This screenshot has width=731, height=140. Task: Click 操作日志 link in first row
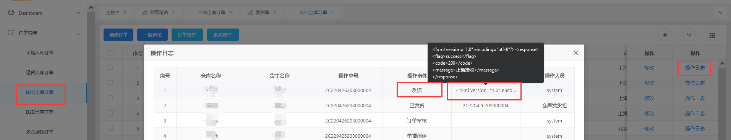[x=695, y=68]
